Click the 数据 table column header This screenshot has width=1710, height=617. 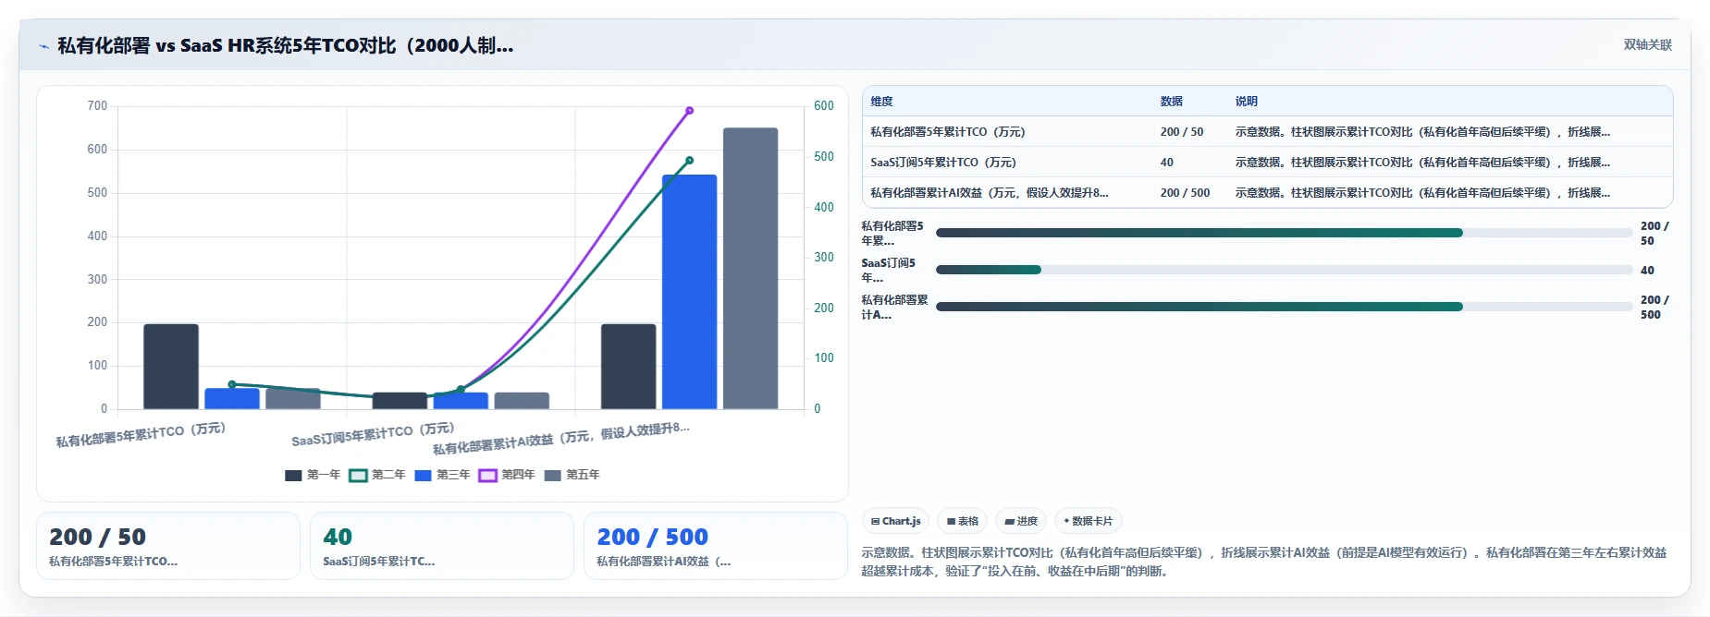point(1172,102)
